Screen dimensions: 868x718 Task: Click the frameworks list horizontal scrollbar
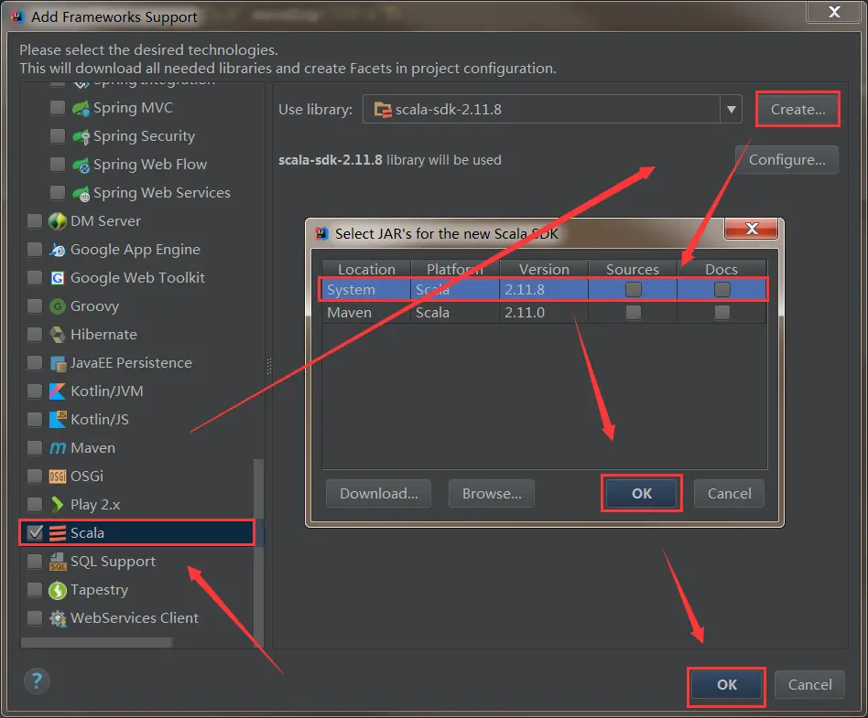97,643
